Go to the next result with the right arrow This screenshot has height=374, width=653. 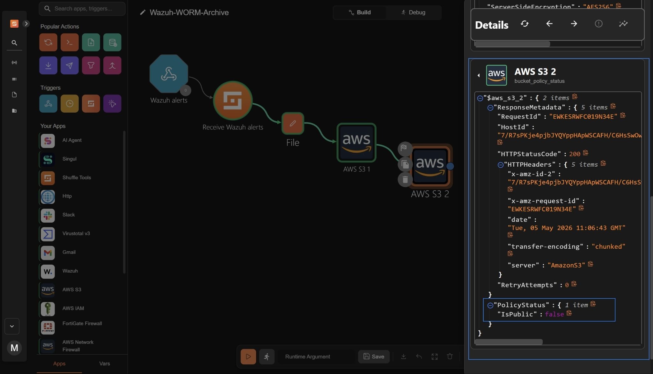[x=574, y=24]
